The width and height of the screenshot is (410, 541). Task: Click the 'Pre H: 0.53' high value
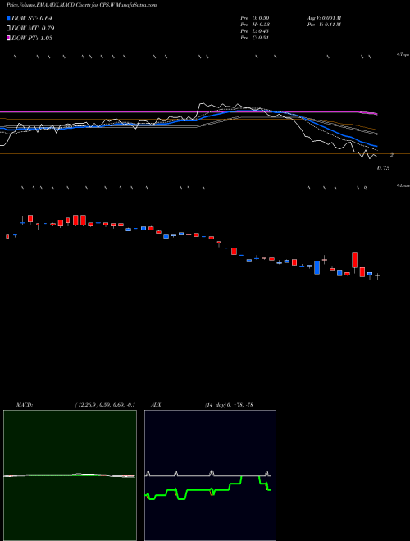pos(255,25)
